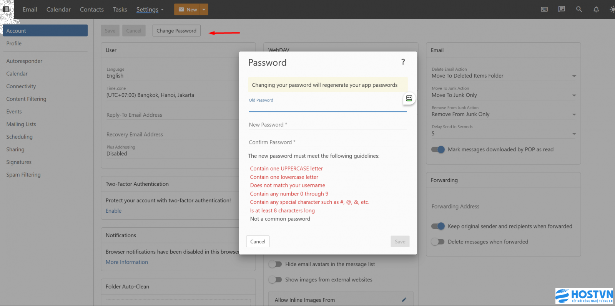The image size is (615, 306).
Task: Expand the Delete Email Action dropdown
Action: tap(574, 76)
